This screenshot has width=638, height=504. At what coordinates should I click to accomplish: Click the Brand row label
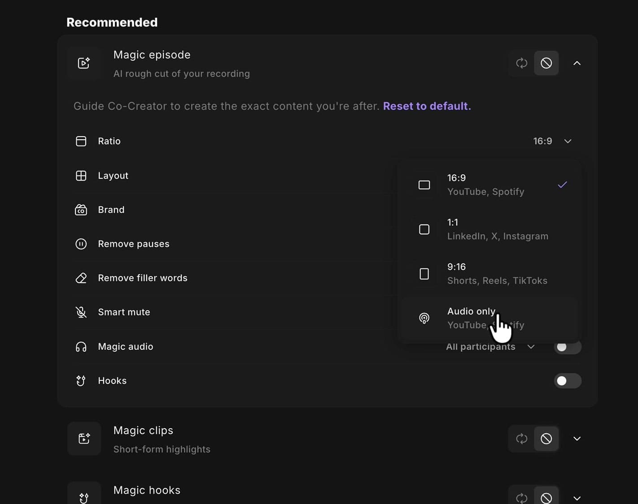tap(111, 210)
